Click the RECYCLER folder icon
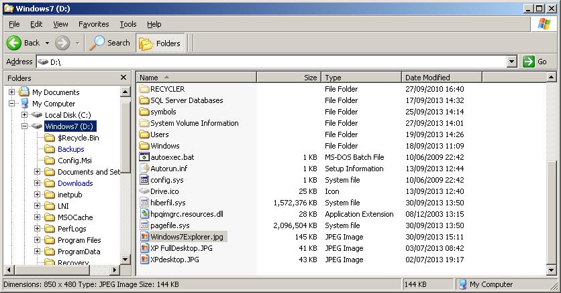The image size is (561, 293). click(144, 89)
